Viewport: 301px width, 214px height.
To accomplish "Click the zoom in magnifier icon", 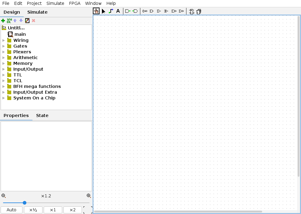I will 89,196.
